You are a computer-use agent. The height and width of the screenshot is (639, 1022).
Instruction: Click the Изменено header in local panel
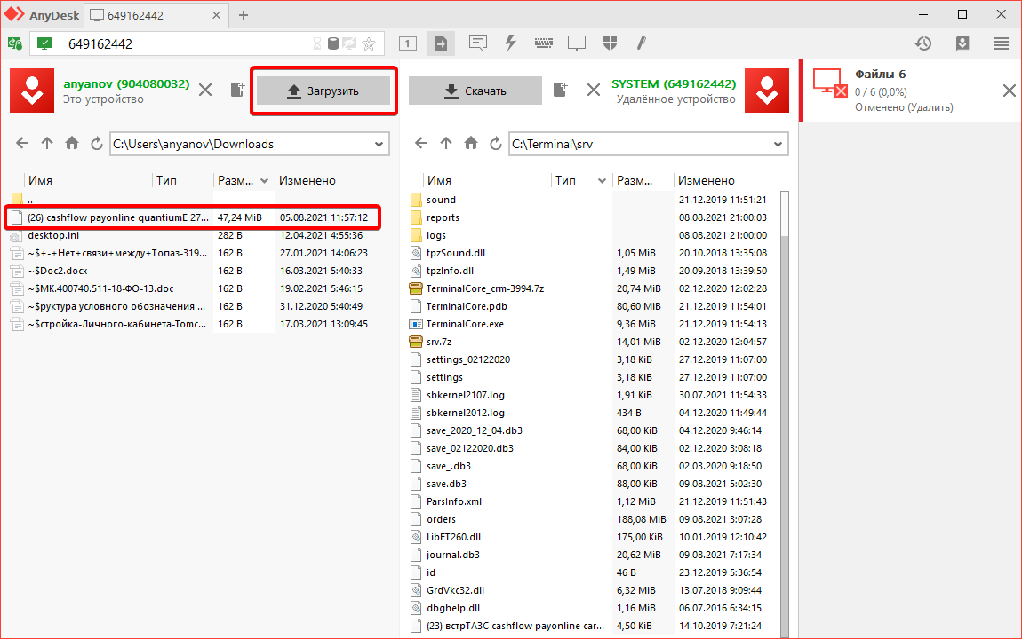307,180
